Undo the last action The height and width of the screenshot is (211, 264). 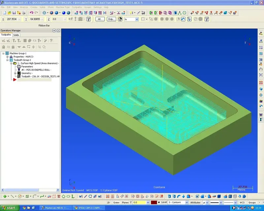pos(31,13)
